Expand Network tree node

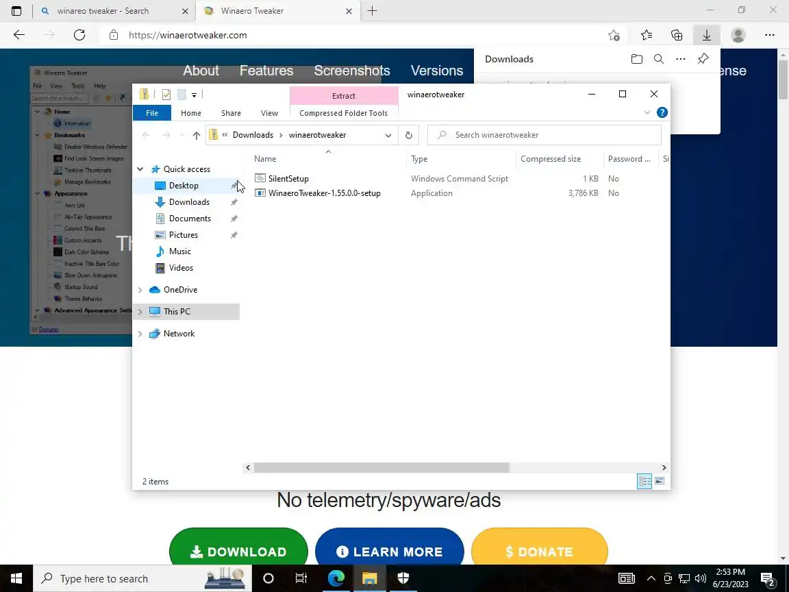coord(140,334)
